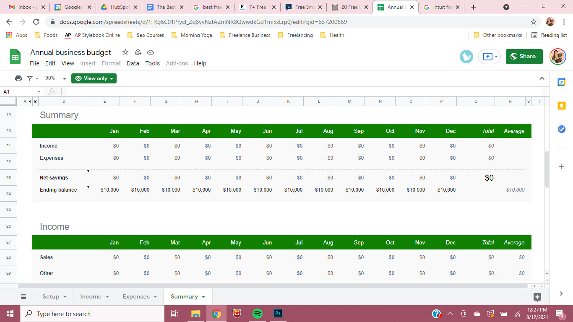573x322 pixels.
Task: Click get add-ons plus icon
Action: pyautogui.click(x=561, y=166)
